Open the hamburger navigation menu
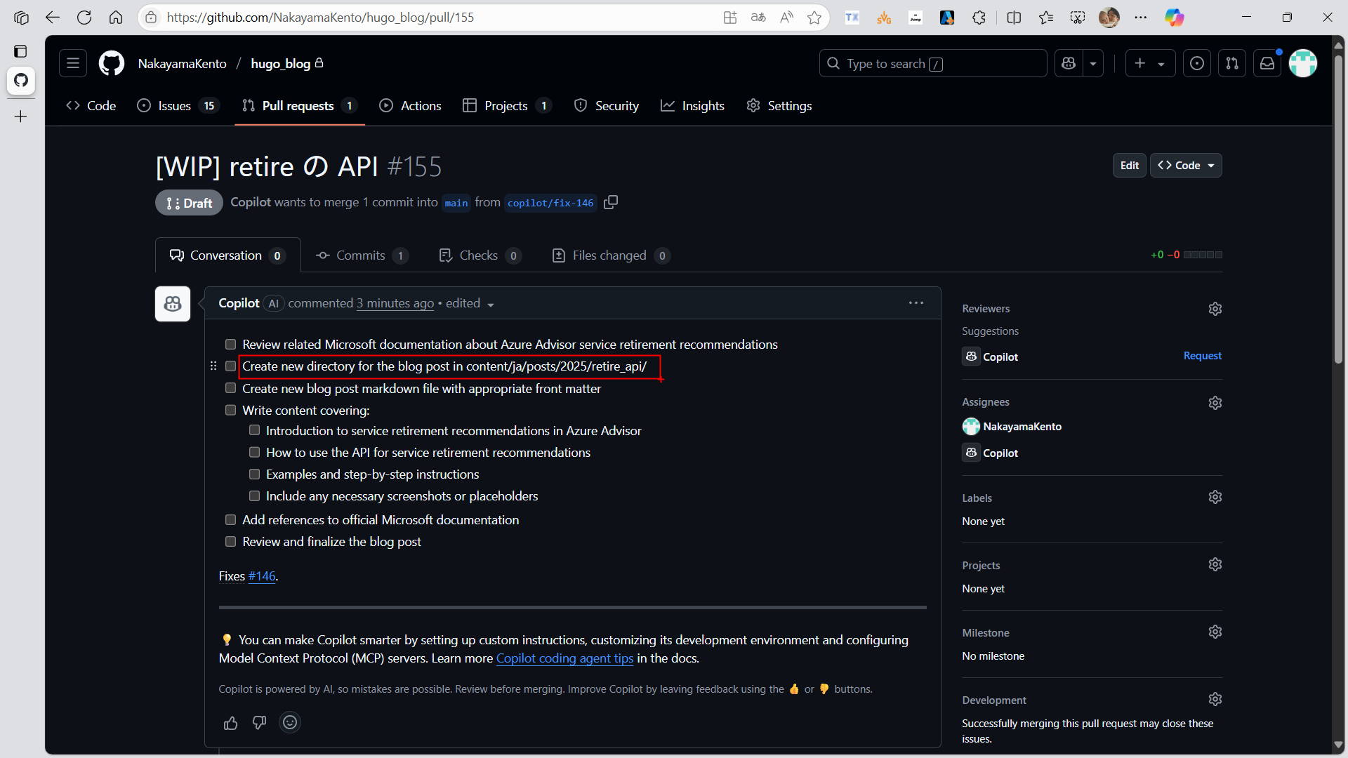 point(73,64)
